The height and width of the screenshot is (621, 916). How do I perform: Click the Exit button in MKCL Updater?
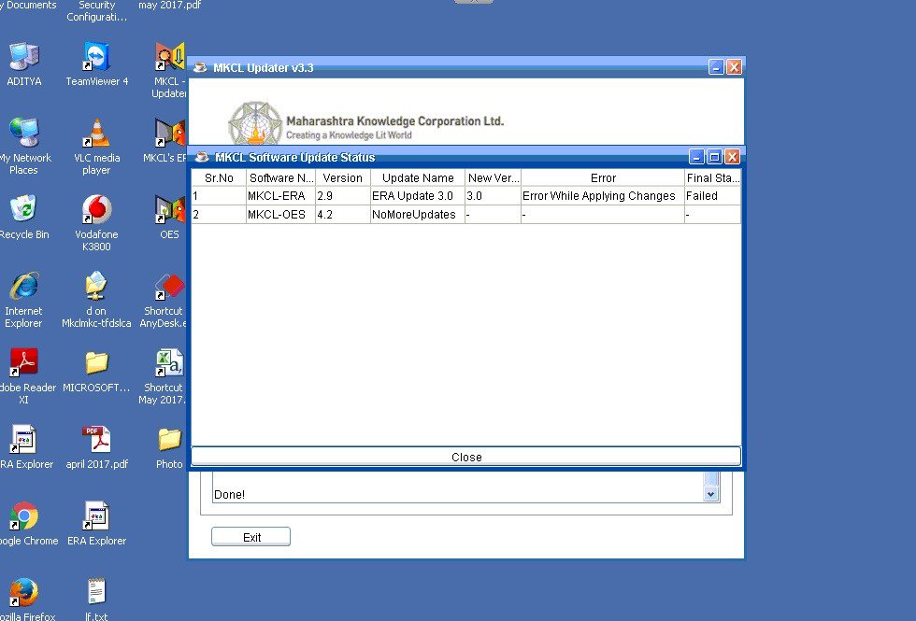tap(251, 537)
